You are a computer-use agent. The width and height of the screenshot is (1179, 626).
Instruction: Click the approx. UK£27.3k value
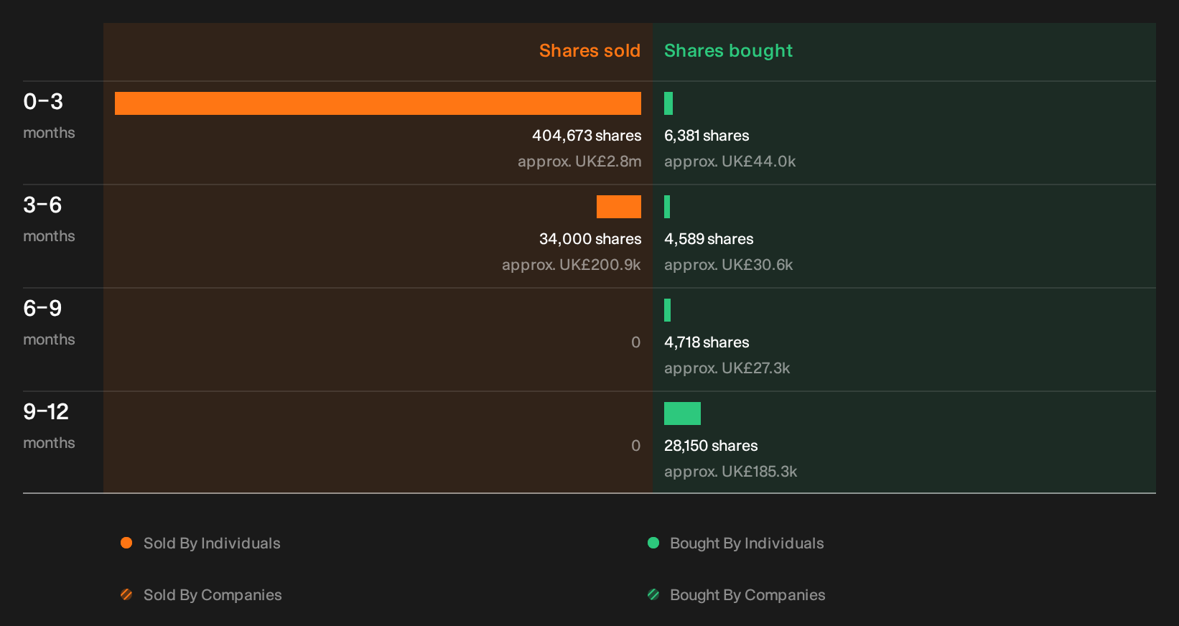click(x=727, y=368)
